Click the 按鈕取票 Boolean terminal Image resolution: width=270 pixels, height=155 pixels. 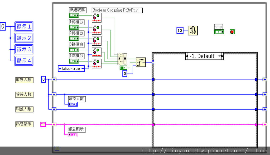(x=74, y=15)
